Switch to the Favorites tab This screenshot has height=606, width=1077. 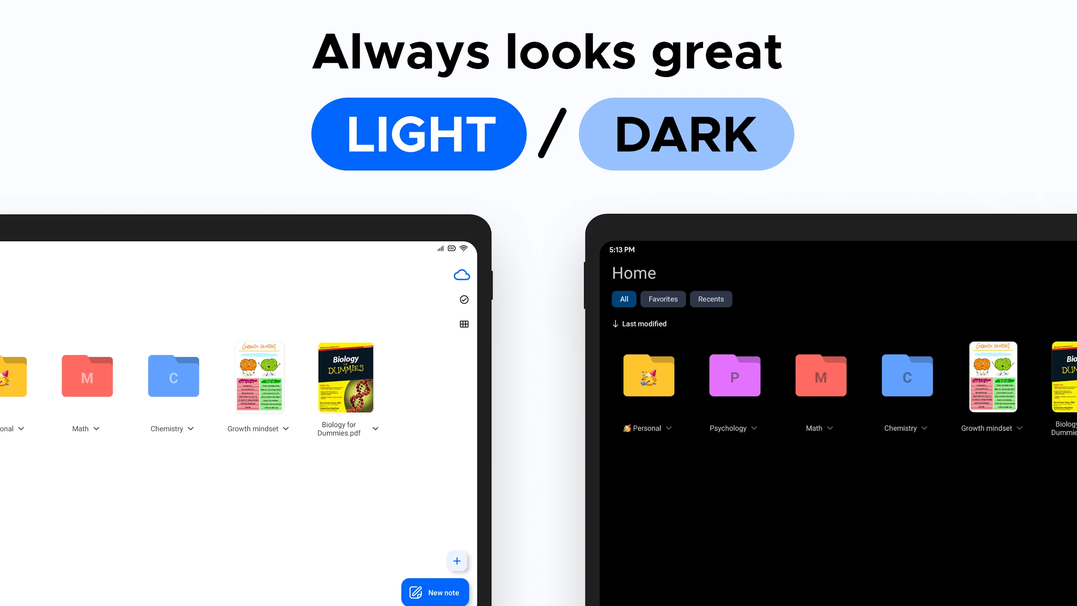pos(663,299)
